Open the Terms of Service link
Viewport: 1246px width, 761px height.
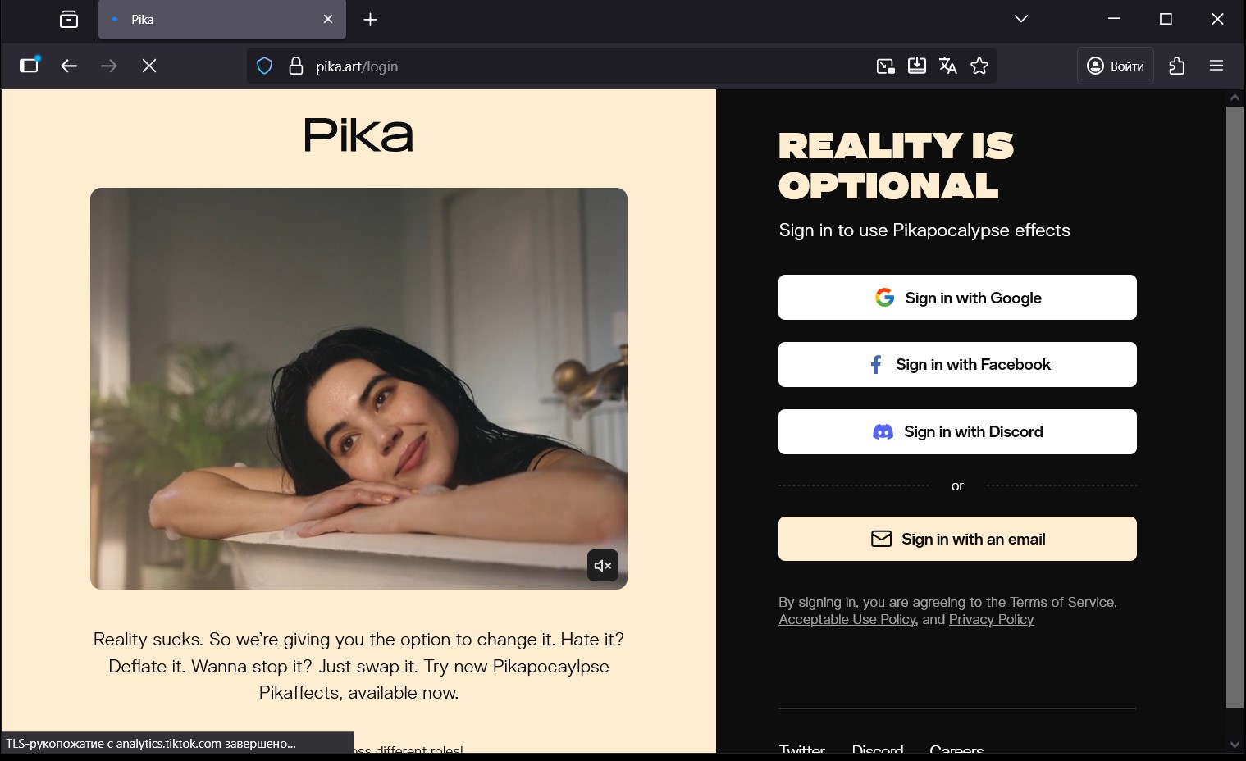(x=1061, y=602)
